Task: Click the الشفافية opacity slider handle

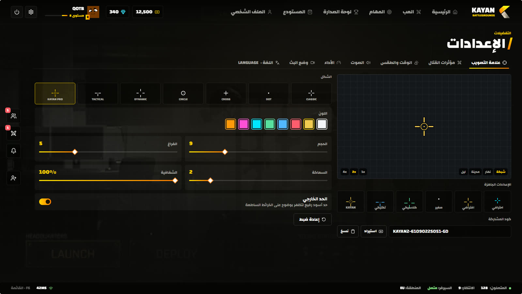Action: pyautogui.click(x=175, y=181)
